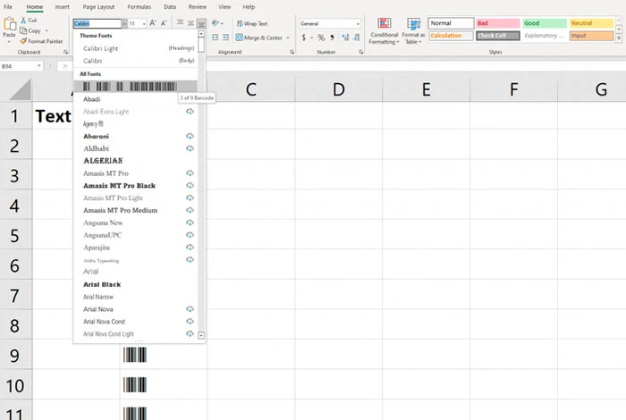Choose Arial Black from font list
Screen dimensions: 626x420
coord(102,284)
